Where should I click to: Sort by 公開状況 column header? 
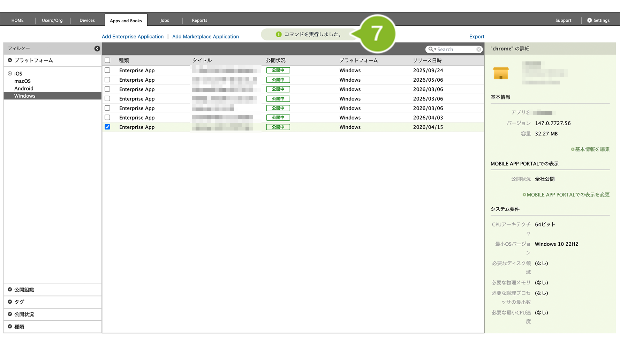[x=275, y=60]
